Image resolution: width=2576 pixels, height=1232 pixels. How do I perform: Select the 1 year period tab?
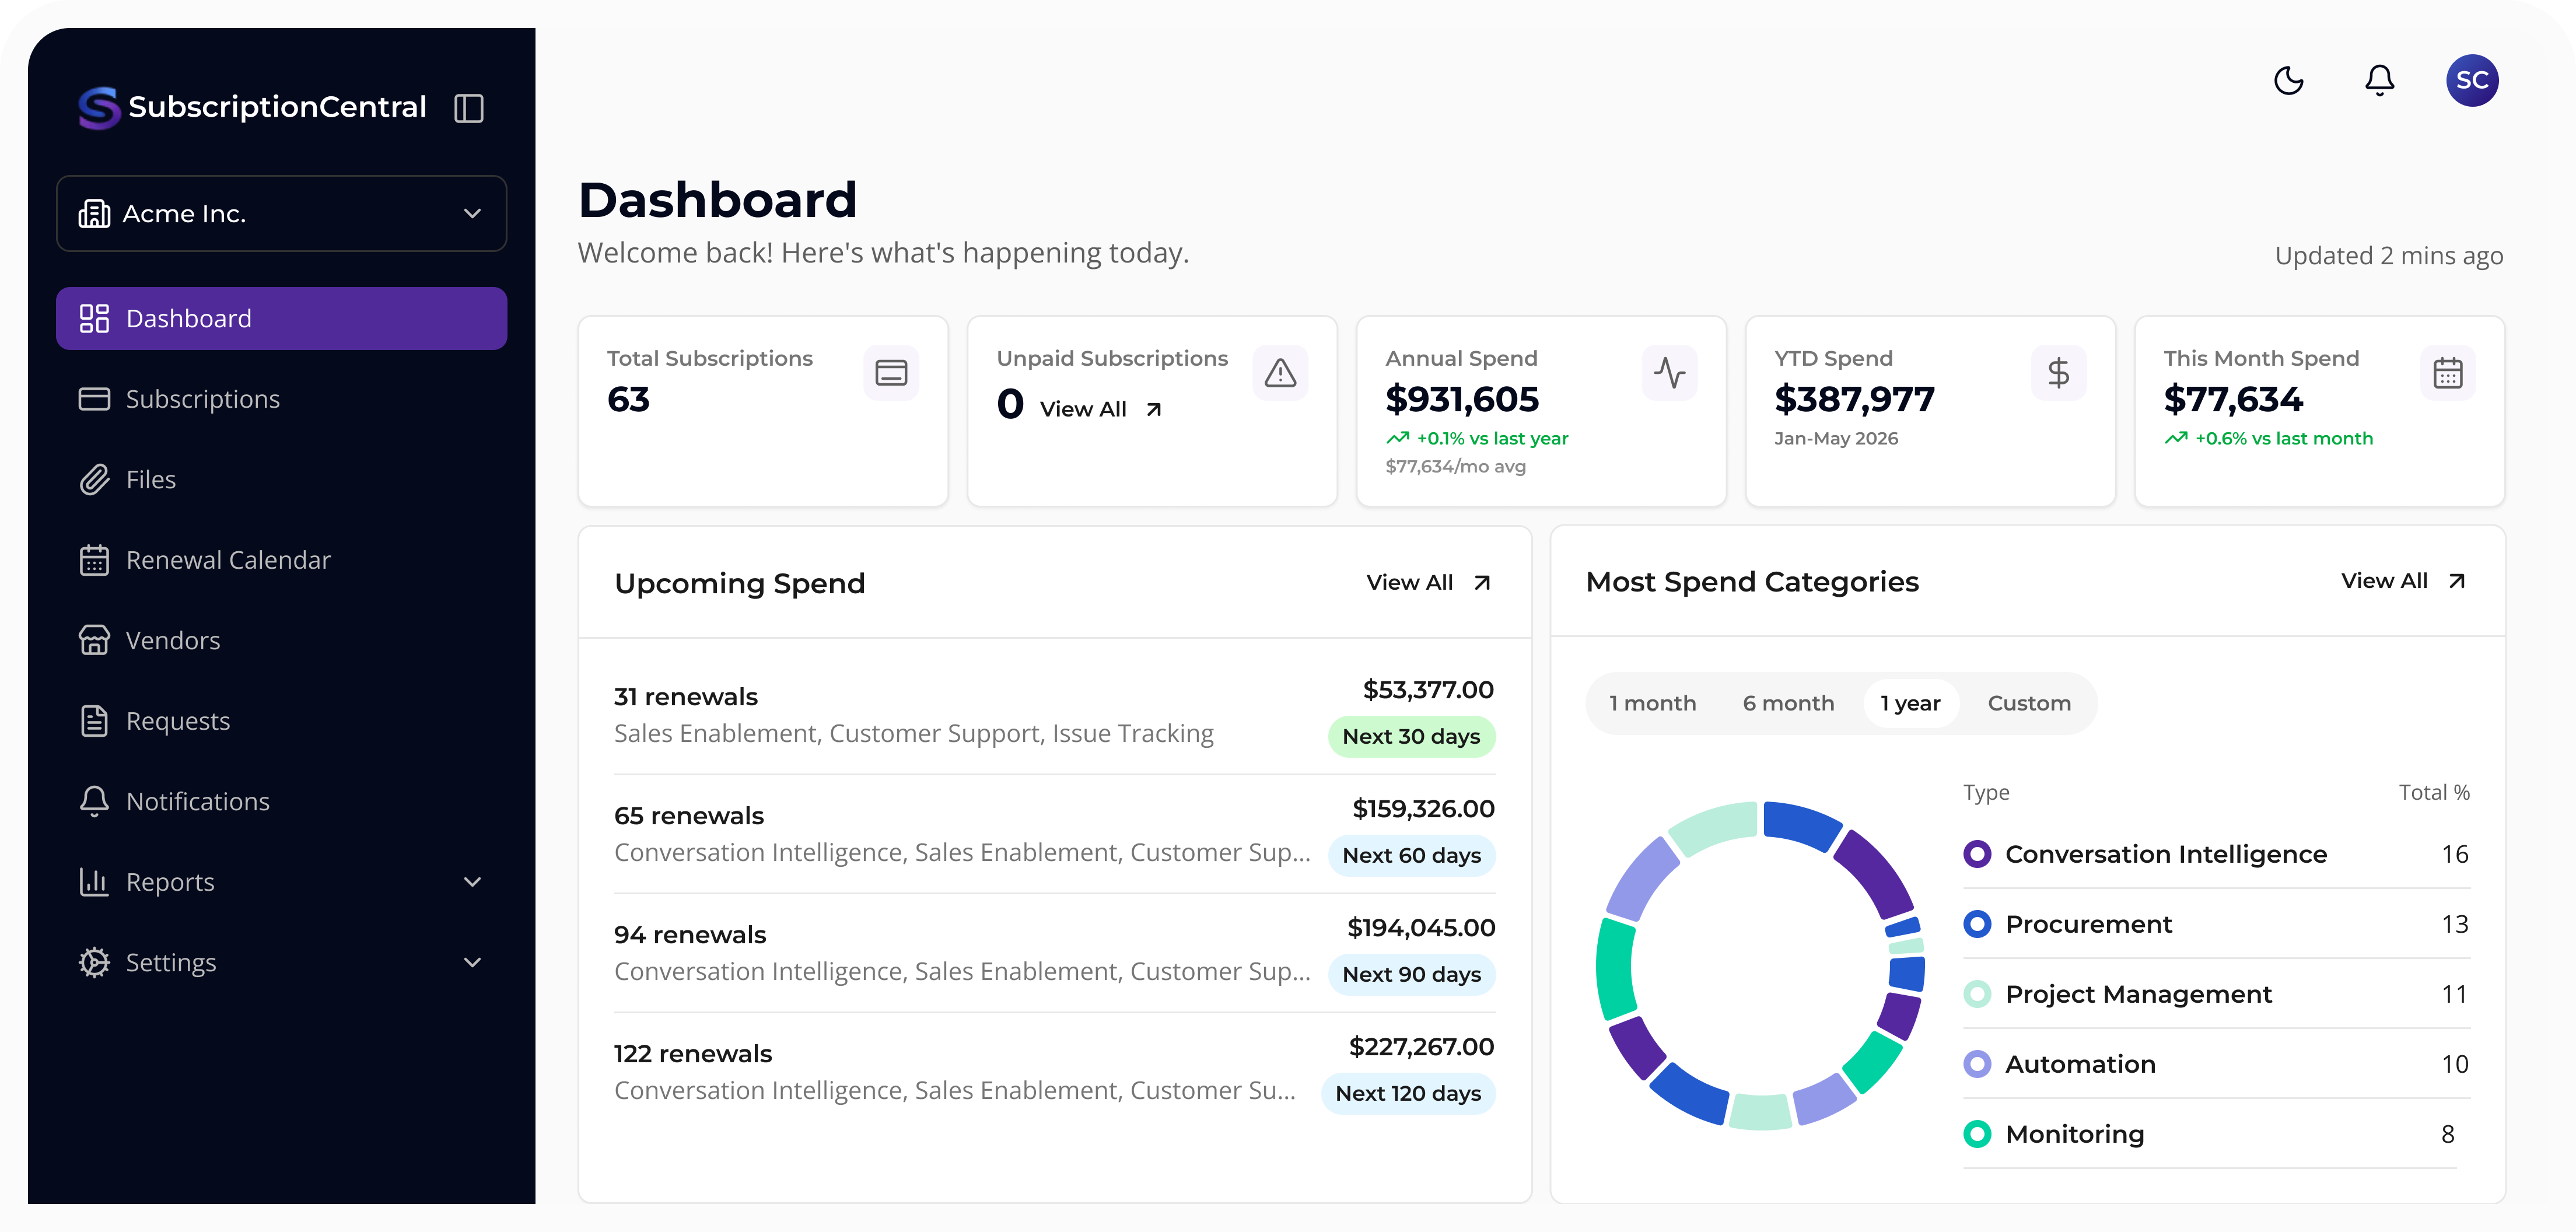click(1910, 703)
